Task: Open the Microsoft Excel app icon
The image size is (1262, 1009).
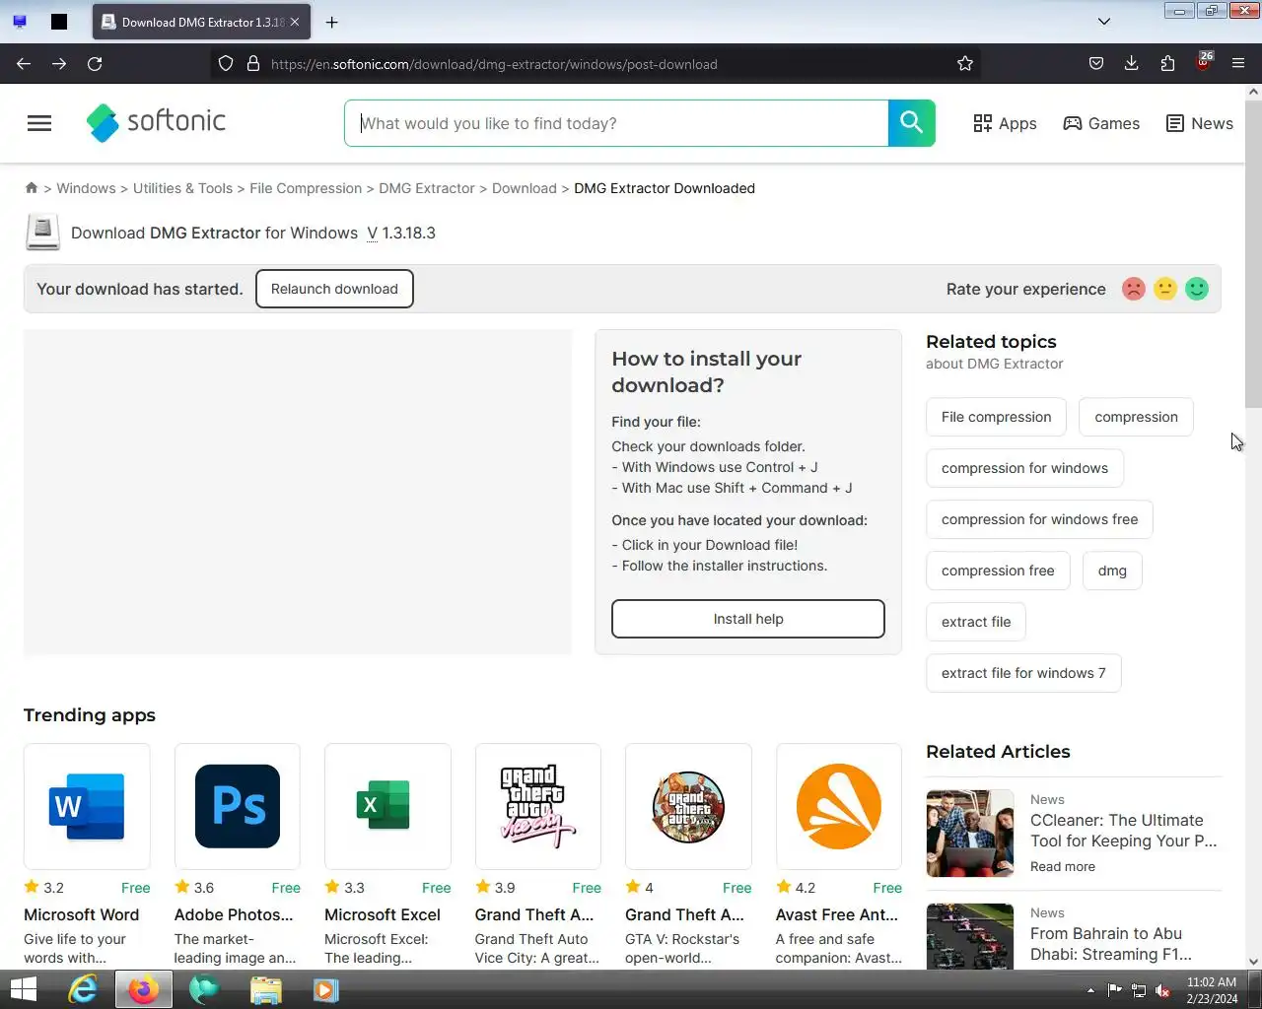Action: [x=387, y=806]
